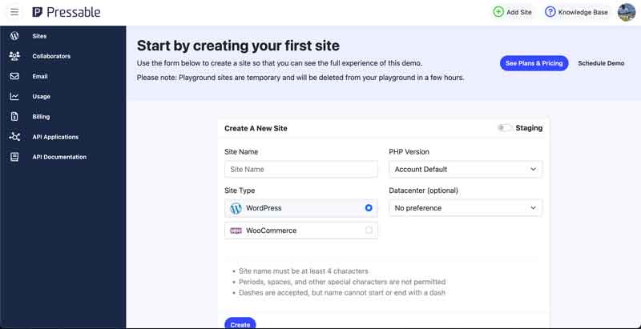Open the Usage chart icon

[14, 96]
